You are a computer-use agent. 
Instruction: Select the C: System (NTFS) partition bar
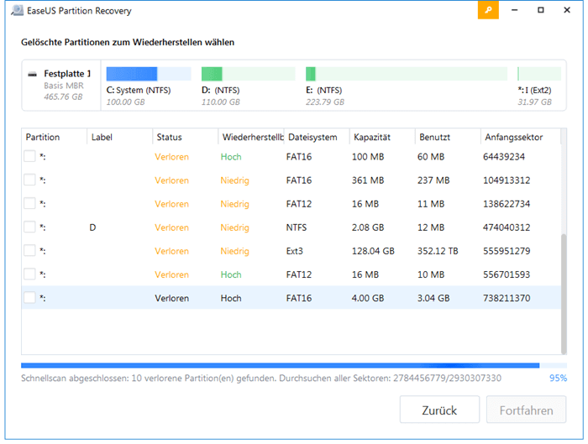[x=149, y=74]
